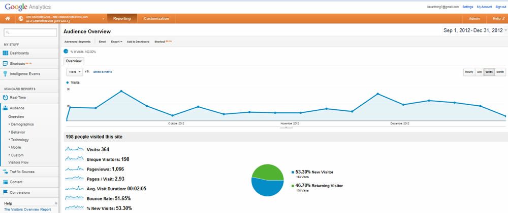
Task: Click the Sign out link
Action: coord(501,7)
